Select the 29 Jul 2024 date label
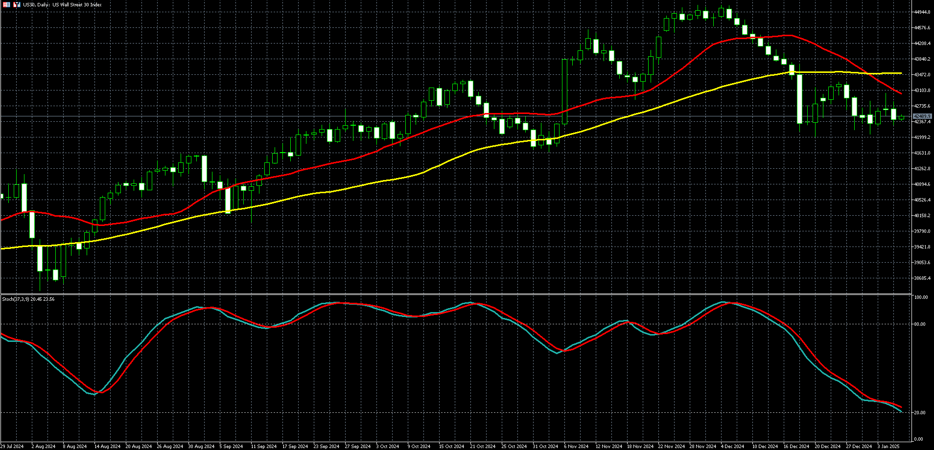934x450 pixels. [12, 446]
